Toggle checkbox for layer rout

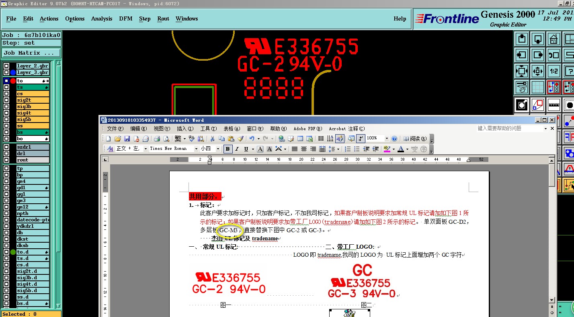pos(6,160)
